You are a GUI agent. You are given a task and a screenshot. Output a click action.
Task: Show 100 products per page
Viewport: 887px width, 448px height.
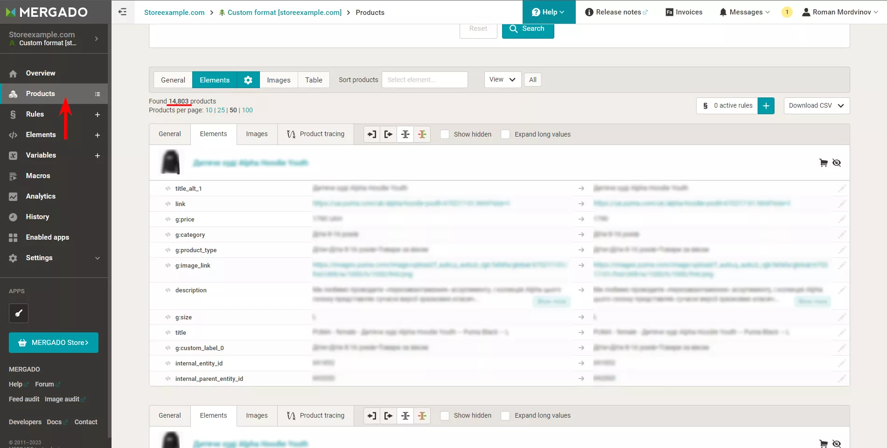point(247,110)
